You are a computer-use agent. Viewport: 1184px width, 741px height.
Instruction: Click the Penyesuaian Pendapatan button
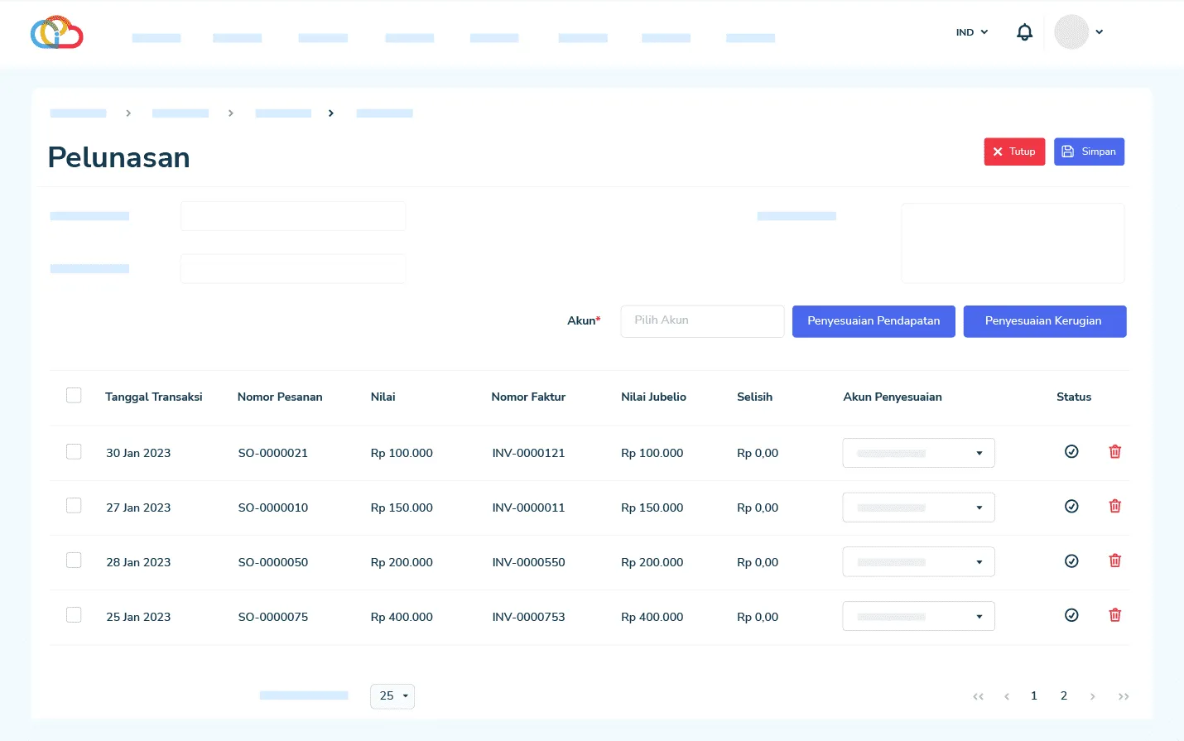point(874,321)
